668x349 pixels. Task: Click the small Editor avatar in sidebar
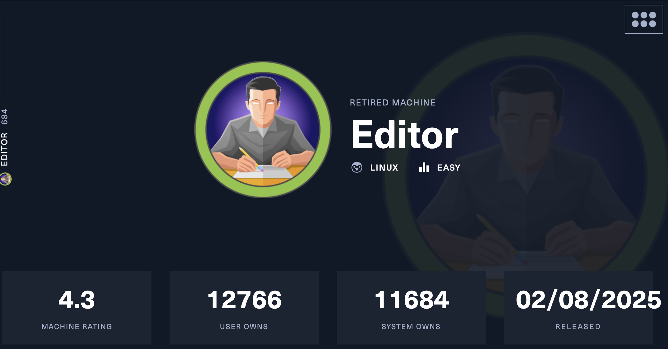click(x=5, y=179)
